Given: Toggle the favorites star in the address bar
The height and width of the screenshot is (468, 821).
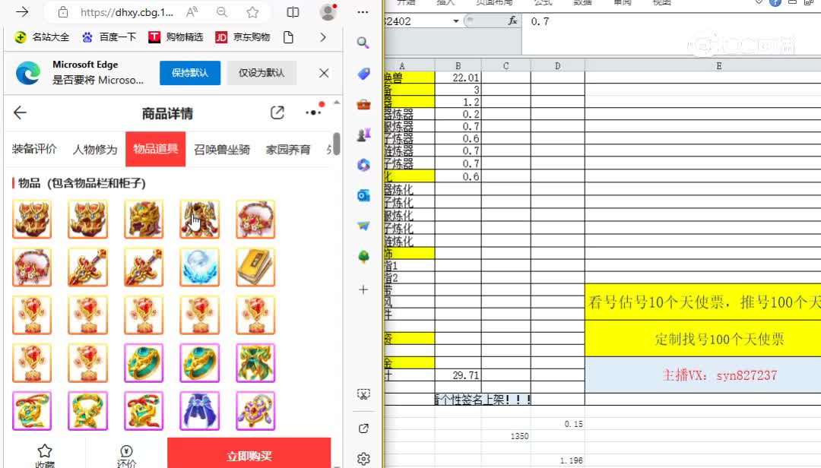Looking at the screenshot, I should pos(252,12).
